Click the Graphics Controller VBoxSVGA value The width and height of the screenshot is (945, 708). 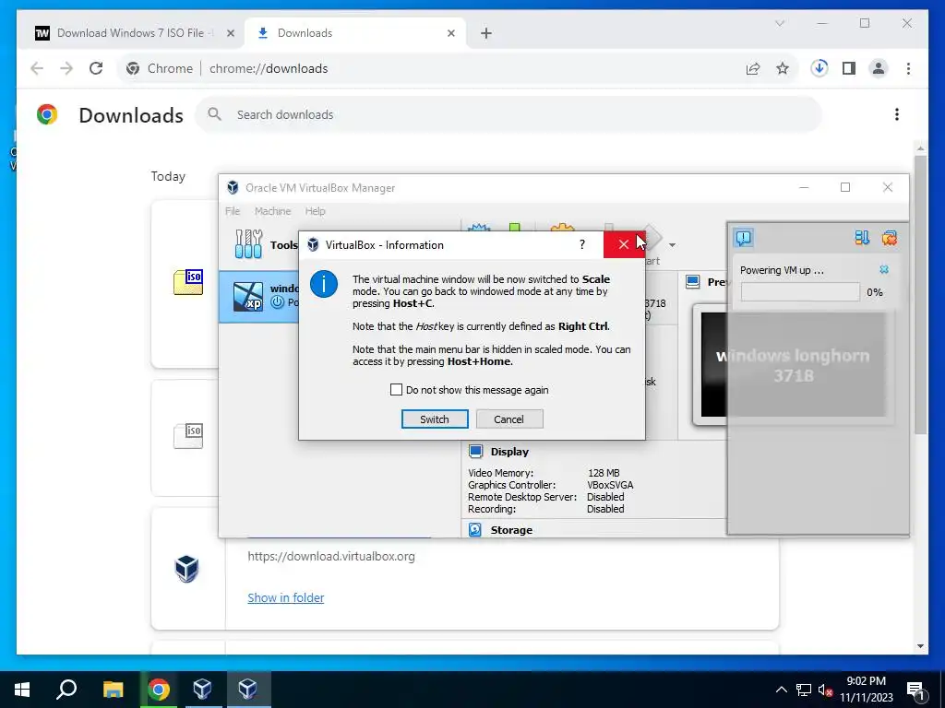tap(610, 485)
